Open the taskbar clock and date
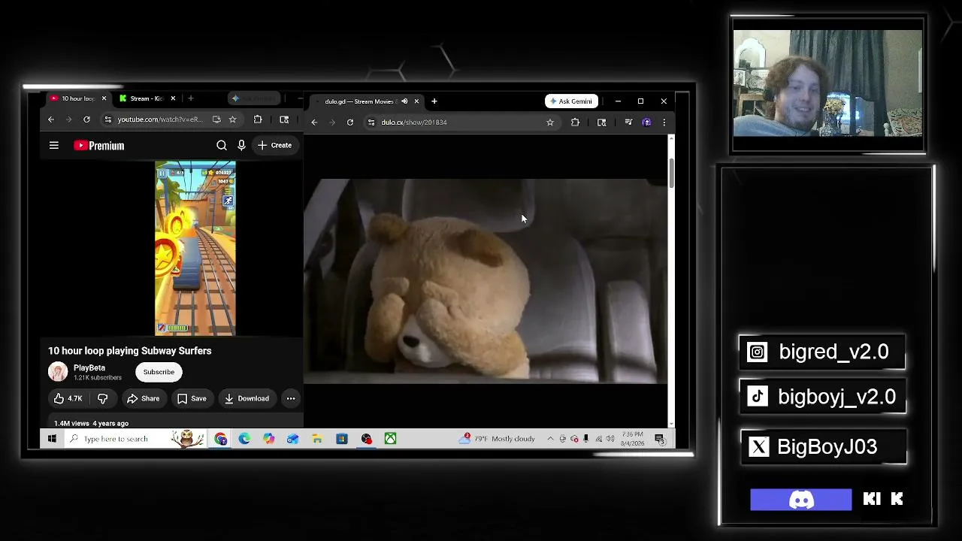The height and width of the screenshot is (541, 962). tap(633, 439)
